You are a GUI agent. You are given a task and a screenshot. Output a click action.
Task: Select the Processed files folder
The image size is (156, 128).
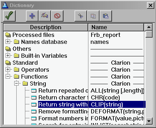click(x=33, y=35)
